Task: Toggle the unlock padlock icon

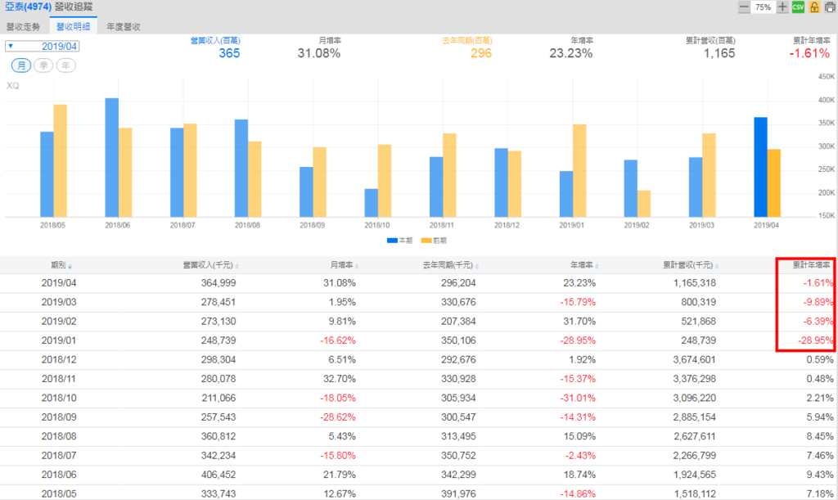Action: [814, 7]
